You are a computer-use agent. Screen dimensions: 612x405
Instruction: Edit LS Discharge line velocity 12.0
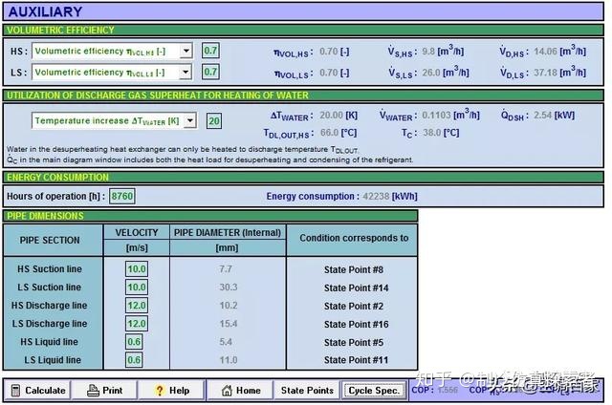(137, 324)
